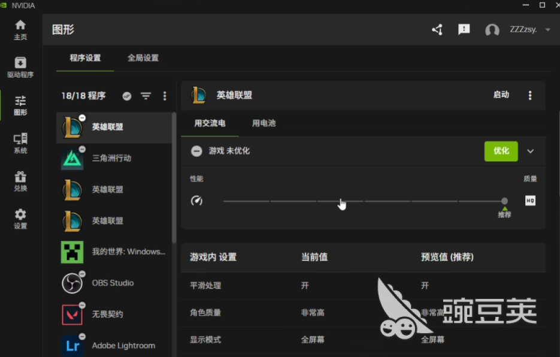This screenshot has width=560, height=357.
Task: Select OBS Studio in program list
Action: point(114,283)
